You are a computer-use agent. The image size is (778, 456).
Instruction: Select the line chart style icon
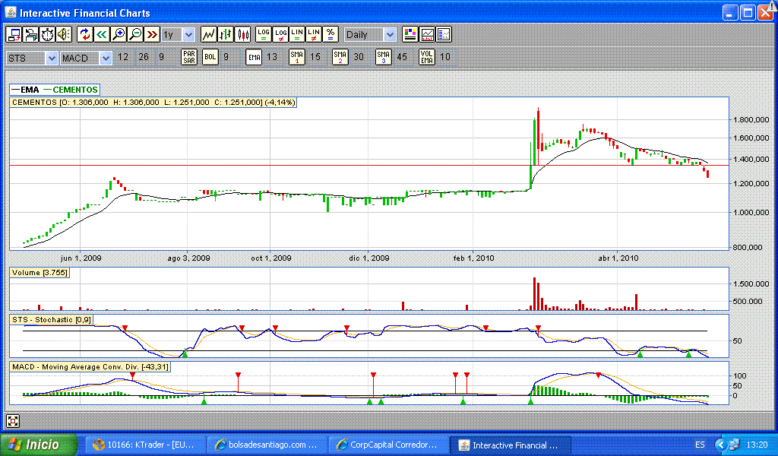tap(209, 35)
